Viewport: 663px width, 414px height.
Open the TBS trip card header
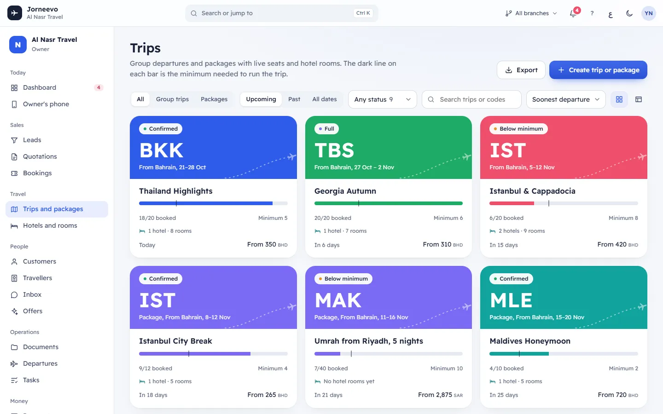pos(389,147)
